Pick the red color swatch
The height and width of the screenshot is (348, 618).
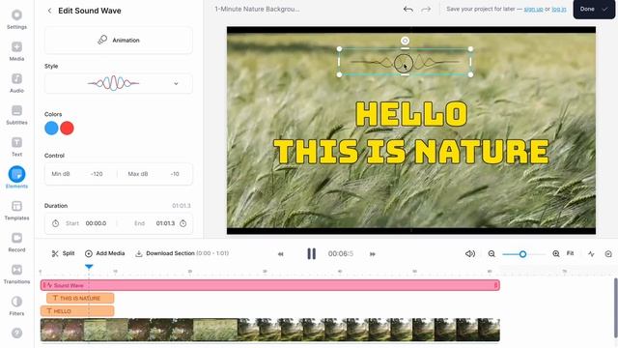[x=67, y=129]
